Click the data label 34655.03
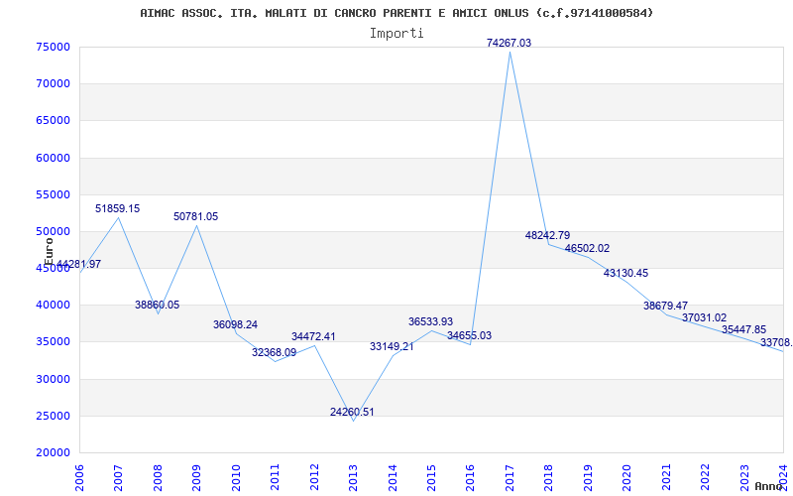Viewport: 793px width, 496px height. point(469,335)
